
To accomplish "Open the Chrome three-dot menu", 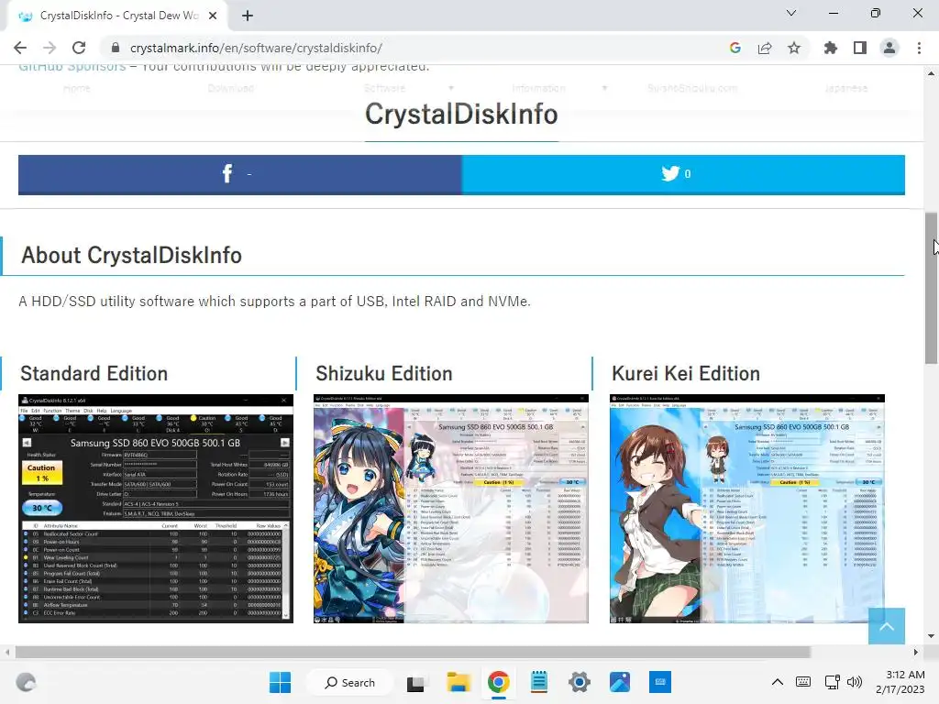I will tap(919, 48).
